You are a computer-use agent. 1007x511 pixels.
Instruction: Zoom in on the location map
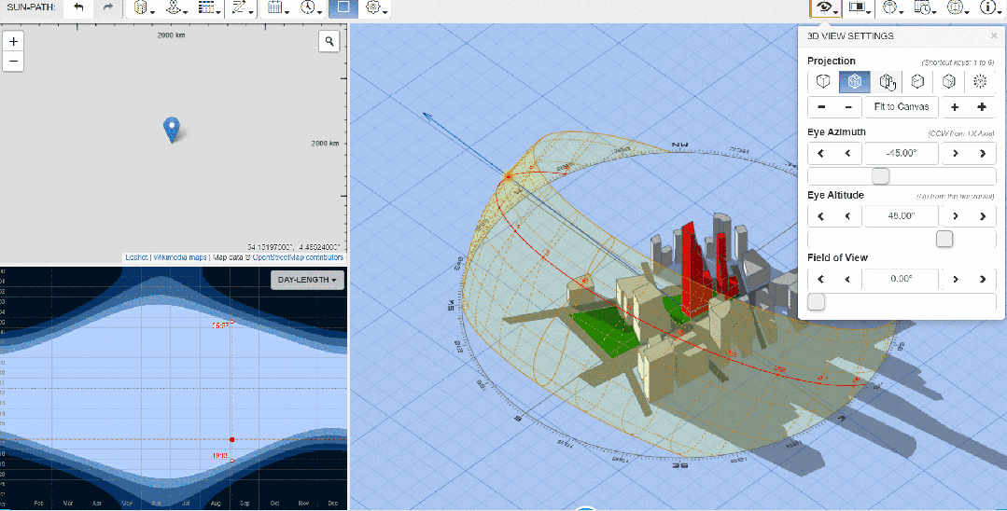[x=13, y=41]
